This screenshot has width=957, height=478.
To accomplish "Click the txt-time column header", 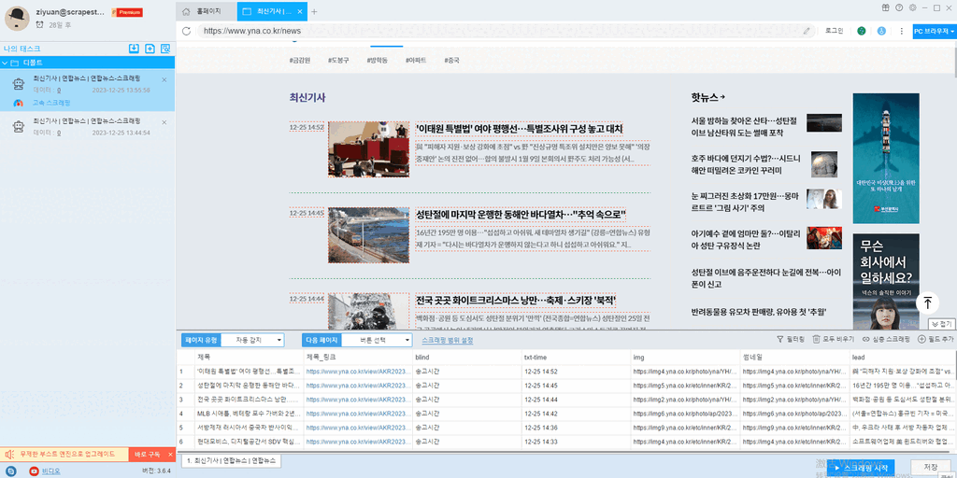I will coord(576,356).
